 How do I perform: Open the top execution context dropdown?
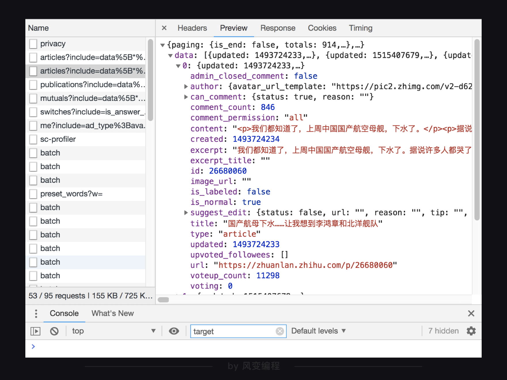114,331
